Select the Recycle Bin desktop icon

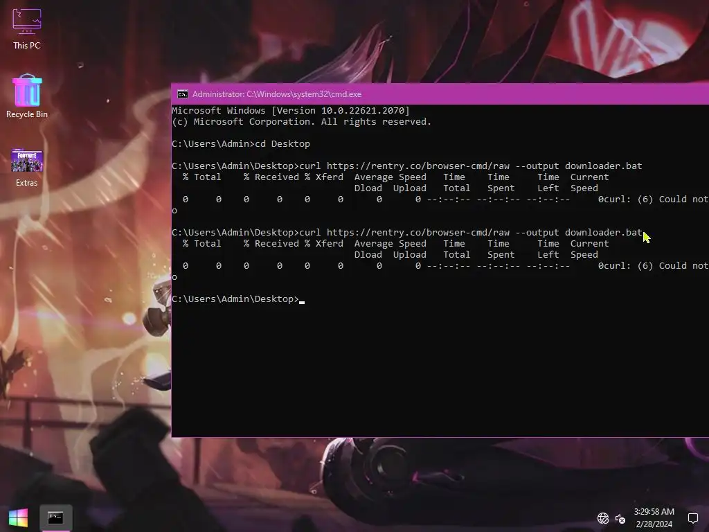[27, 96]
